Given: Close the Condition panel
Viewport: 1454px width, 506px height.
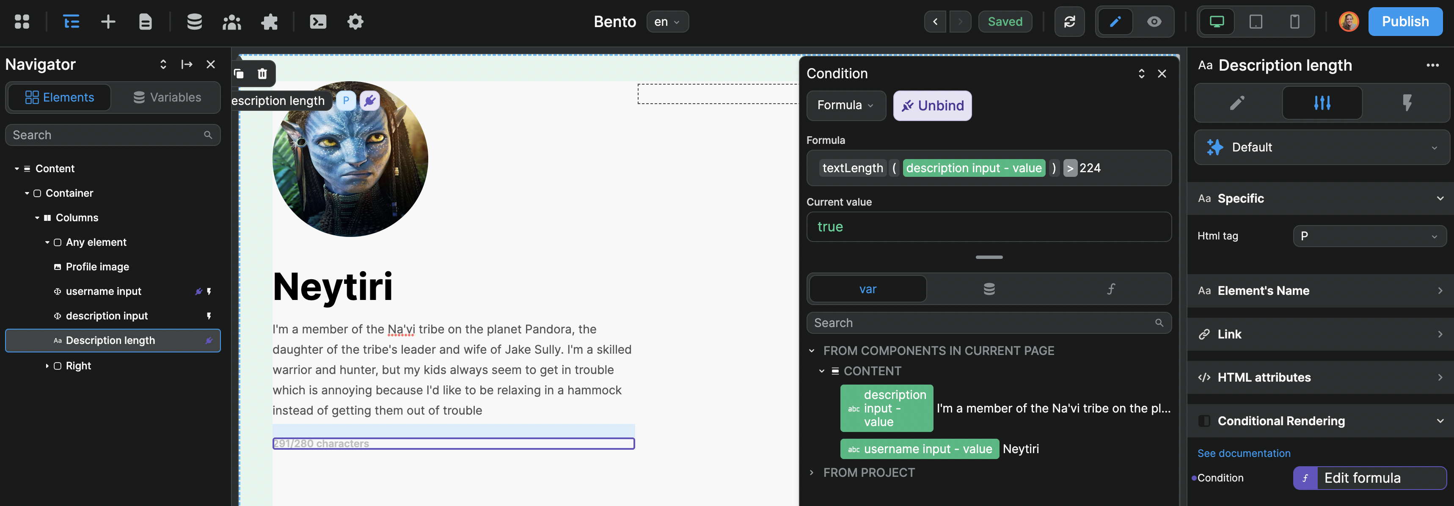Looking at the screenshot, I should point(1162,73).
